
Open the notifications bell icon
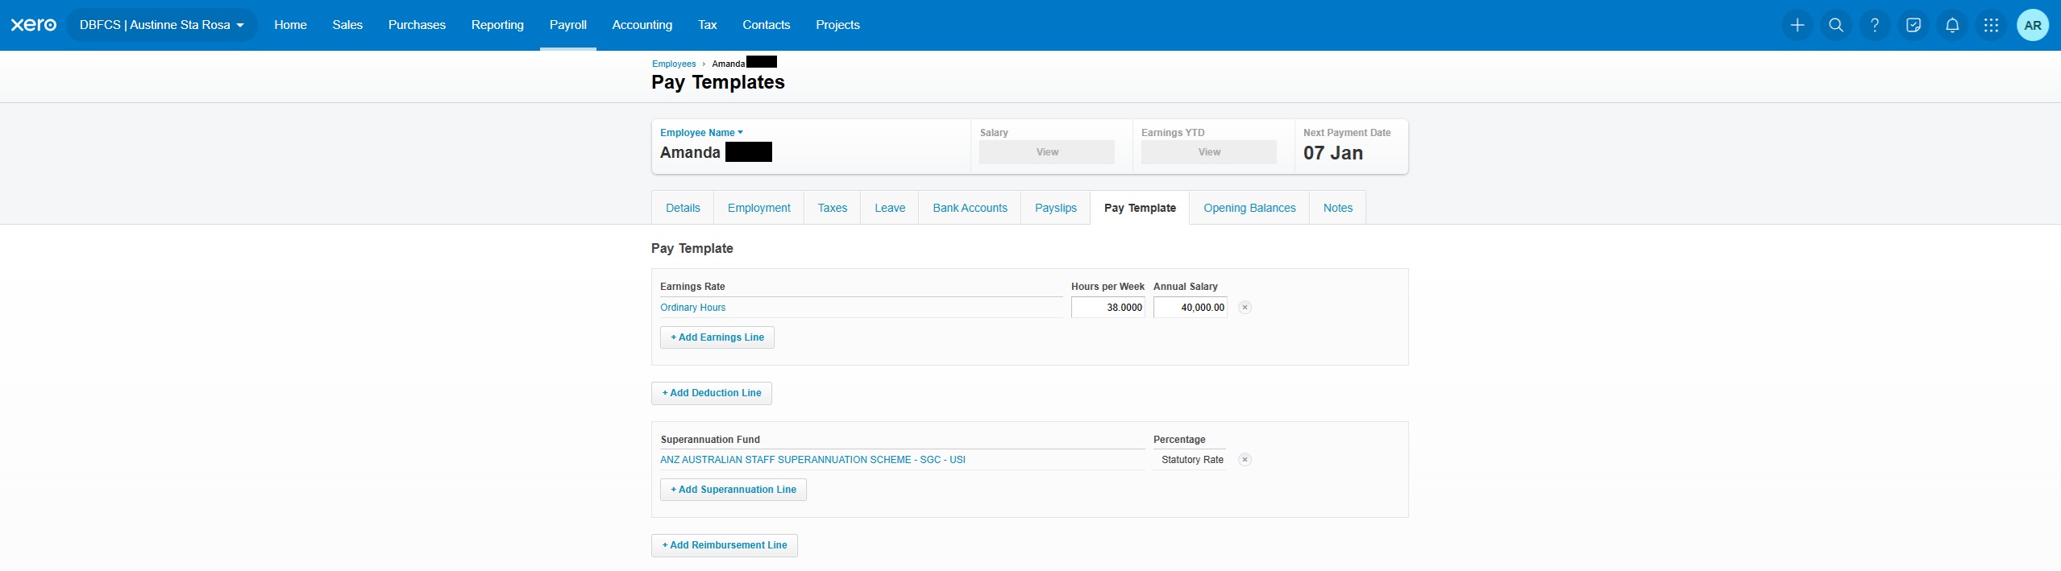(x=1952, y=25)
